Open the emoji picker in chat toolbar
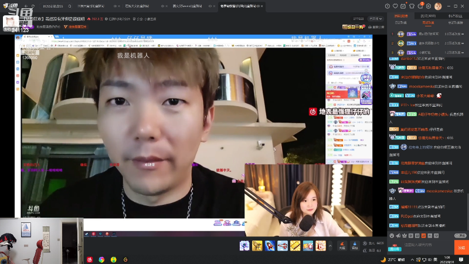 pos(392,236)
